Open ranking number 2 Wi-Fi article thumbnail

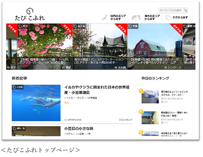click(x=150, y=118)
